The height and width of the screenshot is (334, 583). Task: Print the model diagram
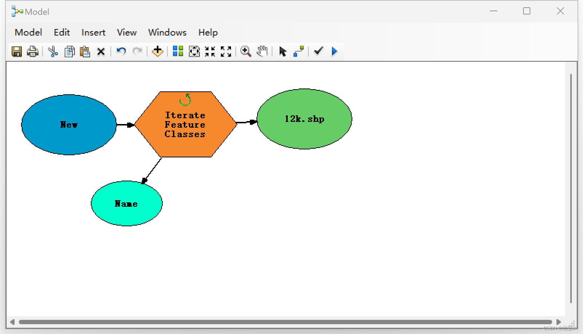(x=33, y=51)
